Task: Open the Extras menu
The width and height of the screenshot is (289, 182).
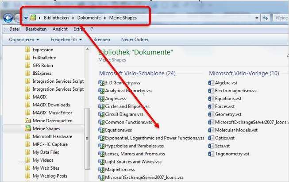Action: [79, 29]
